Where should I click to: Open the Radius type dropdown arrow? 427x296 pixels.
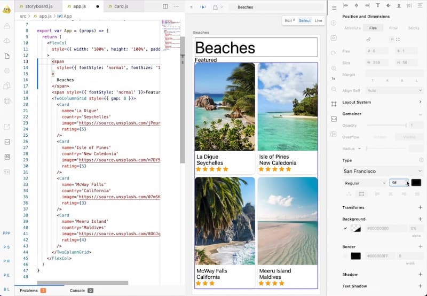(x=359, y=149)
